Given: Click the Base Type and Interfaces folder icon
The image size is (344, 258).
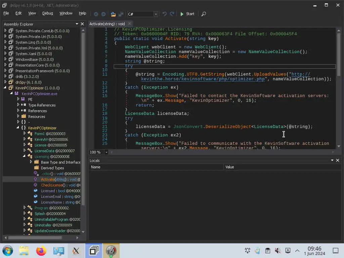Looking at the screenshot, I should [36, 162].
